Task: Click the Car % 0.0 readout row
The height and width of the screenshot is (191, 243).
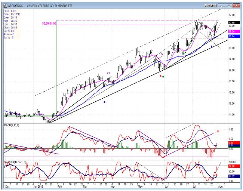Action: (10, 31)
